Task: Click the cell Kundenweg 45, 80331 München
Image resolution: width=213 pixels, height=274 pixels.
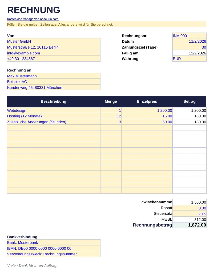Action: tap(53, 87)
